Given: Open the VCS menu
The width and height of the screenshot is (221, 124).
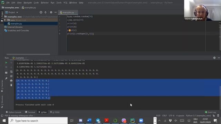Looking at the screenshot, I should click(x=65, y=3).
